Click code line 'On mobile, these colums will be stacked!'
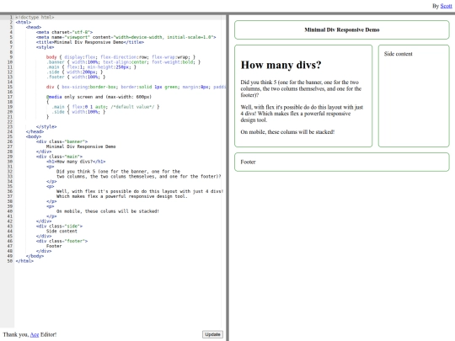The width and height of the screenshot is (455, 341). click(x=108, y=211)
